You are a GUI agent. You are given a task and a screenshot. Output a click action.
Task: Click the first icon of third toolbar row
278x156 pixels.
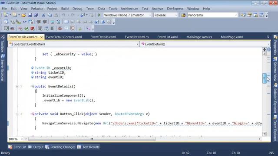click(6, 29)
